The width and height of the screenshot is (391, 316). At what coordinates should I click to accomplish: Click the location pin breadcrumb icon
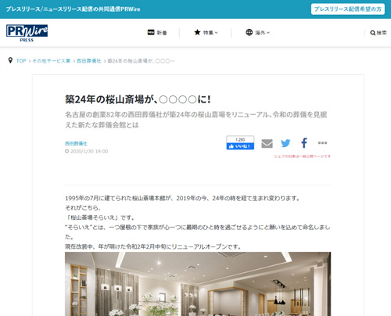pyautogui.click(x=10, y=60)
